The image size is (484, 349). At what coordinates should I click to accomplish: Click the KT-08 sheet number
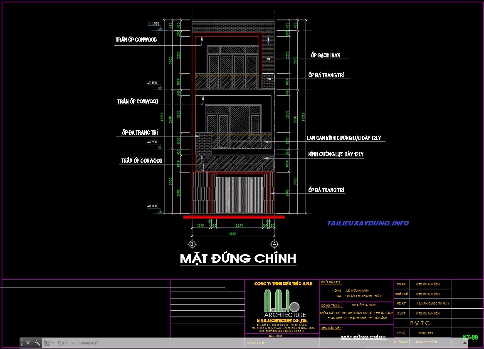470,337
